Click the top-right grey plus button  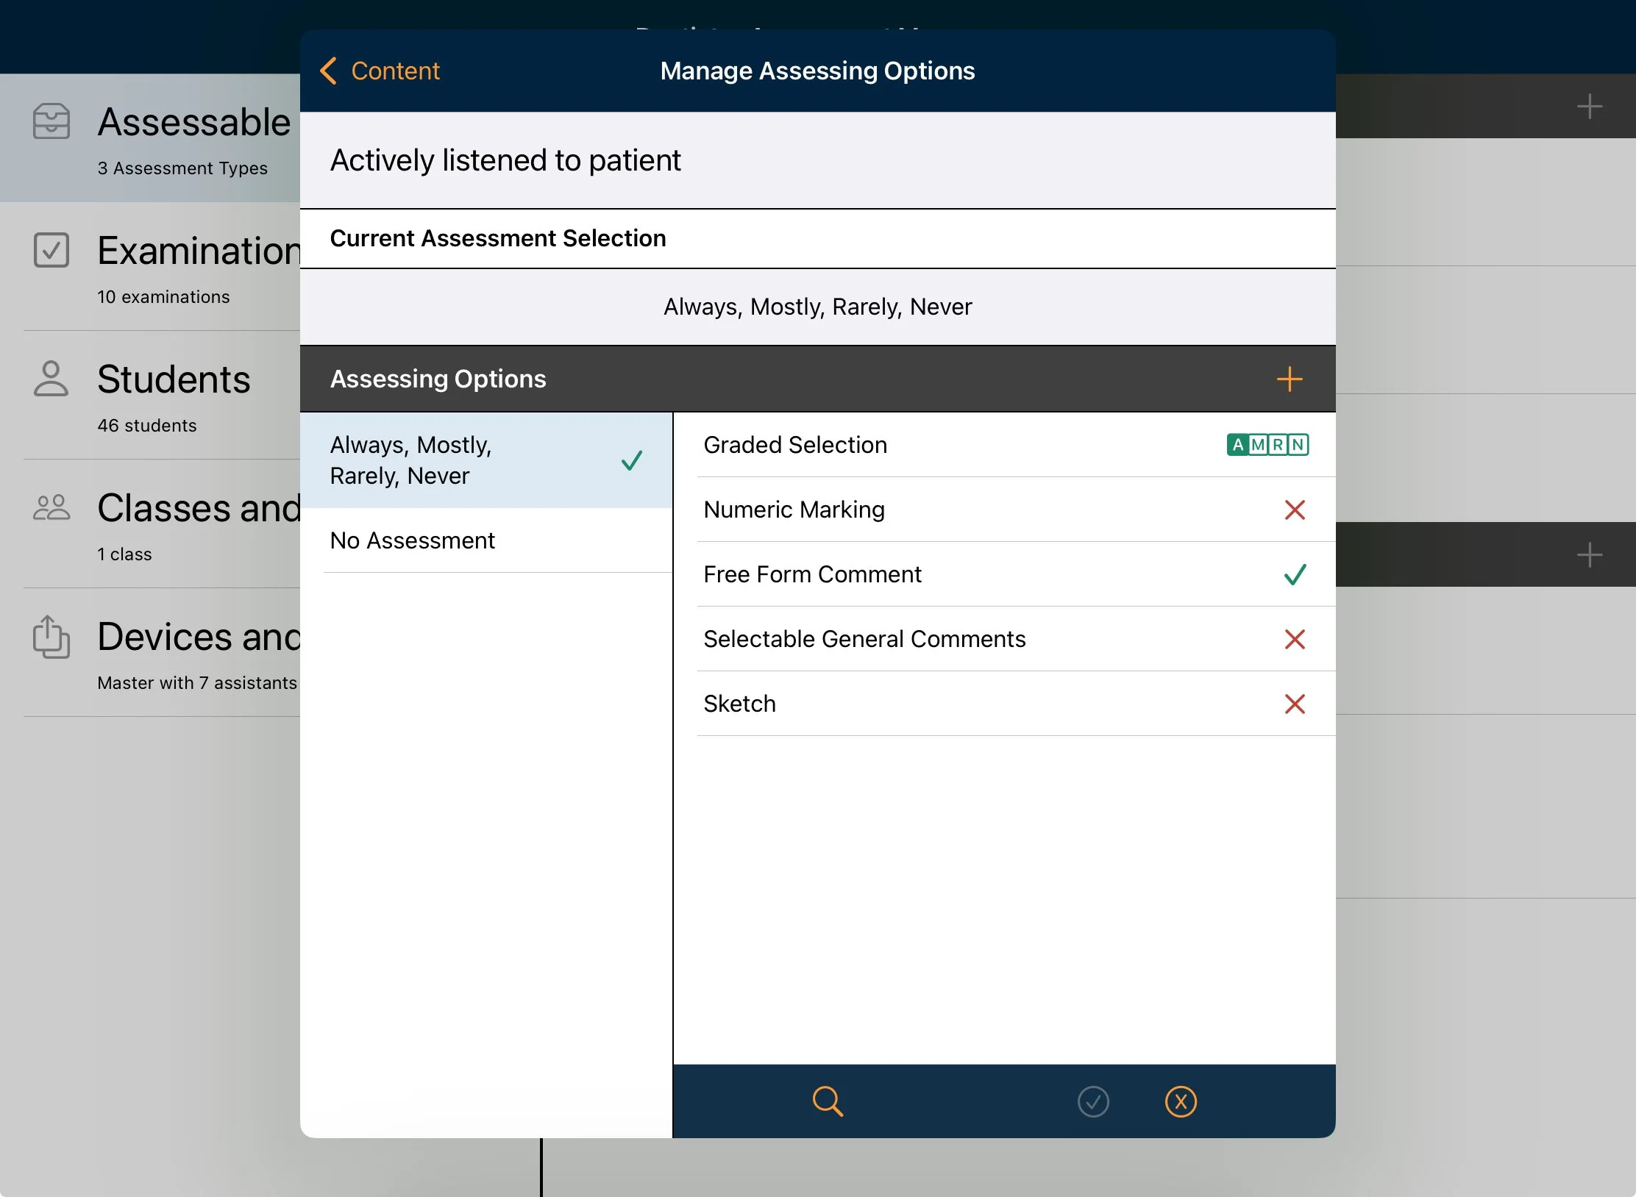[1589, 107]
